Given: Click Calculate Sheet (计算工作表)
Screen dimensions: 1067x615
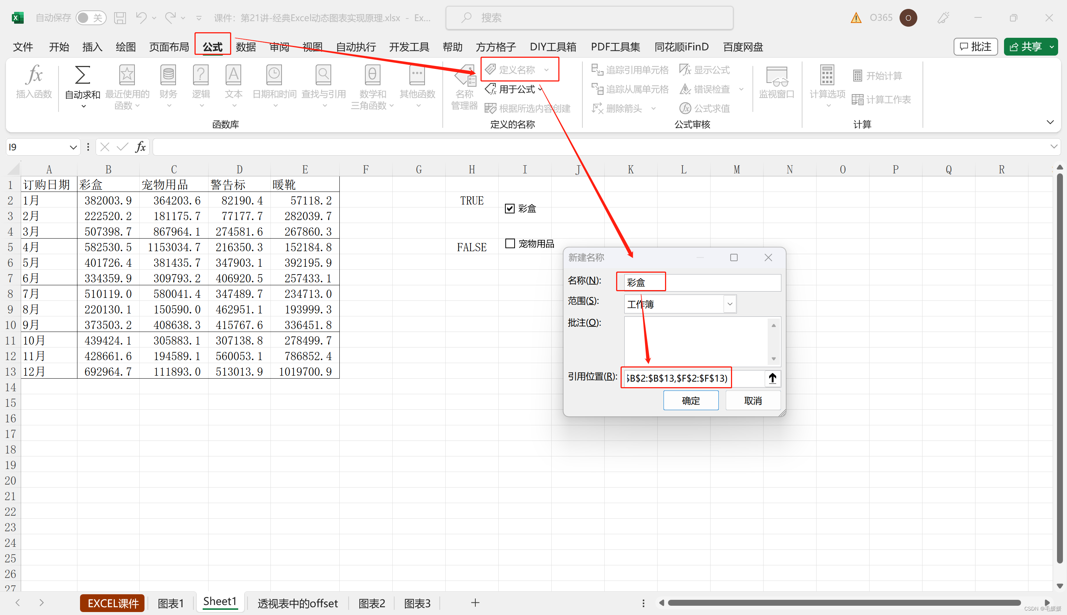Looking at the screenshot, I should pyautogui.click(x=881, y=100).
